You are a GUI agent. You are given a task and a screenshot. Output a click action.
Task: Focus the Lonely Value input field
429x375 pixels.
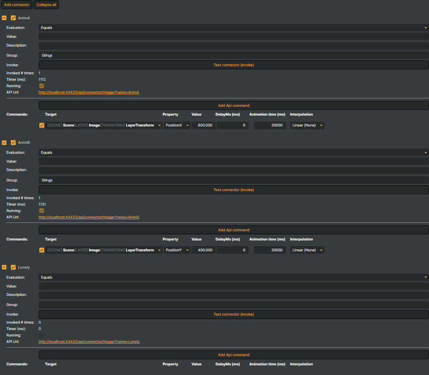234,286
